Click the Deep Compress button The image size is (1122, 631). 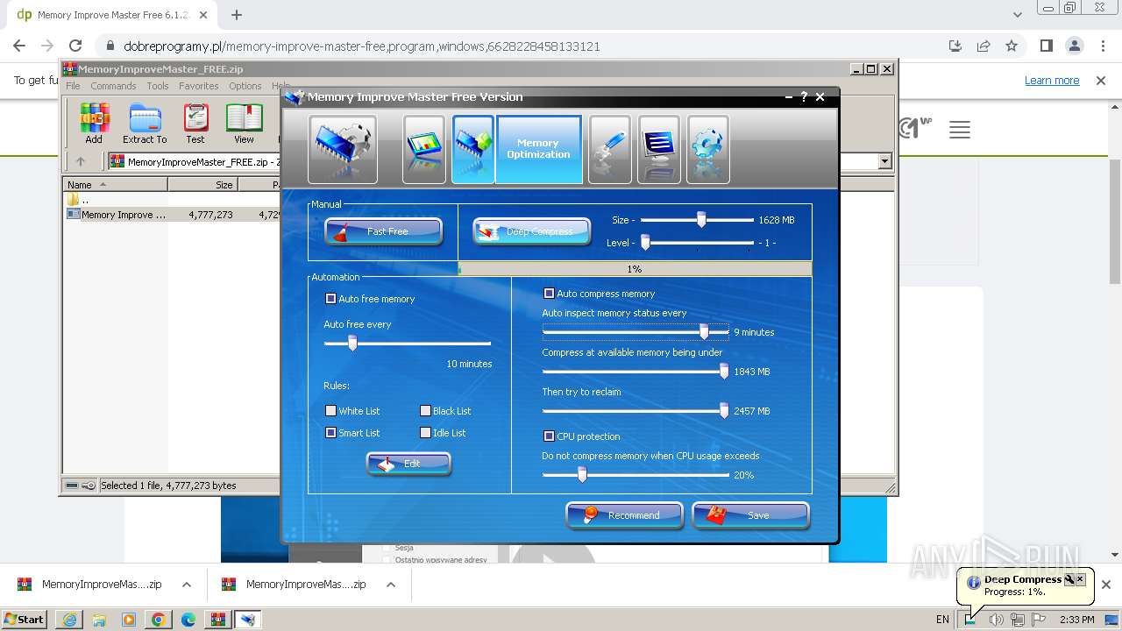(531, 231)
